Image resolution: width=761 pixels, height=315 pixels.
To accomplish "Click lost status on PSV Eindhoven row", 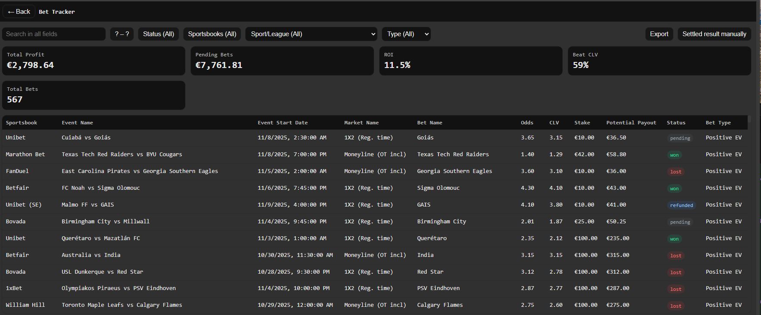I will (x=676, y=289).
